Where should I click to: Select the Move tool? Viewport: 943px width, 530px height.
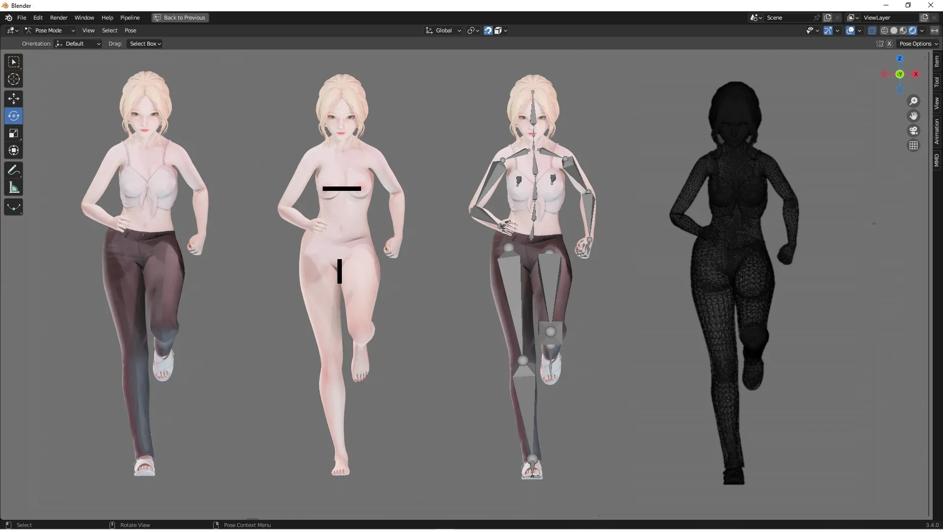(13, 99)
